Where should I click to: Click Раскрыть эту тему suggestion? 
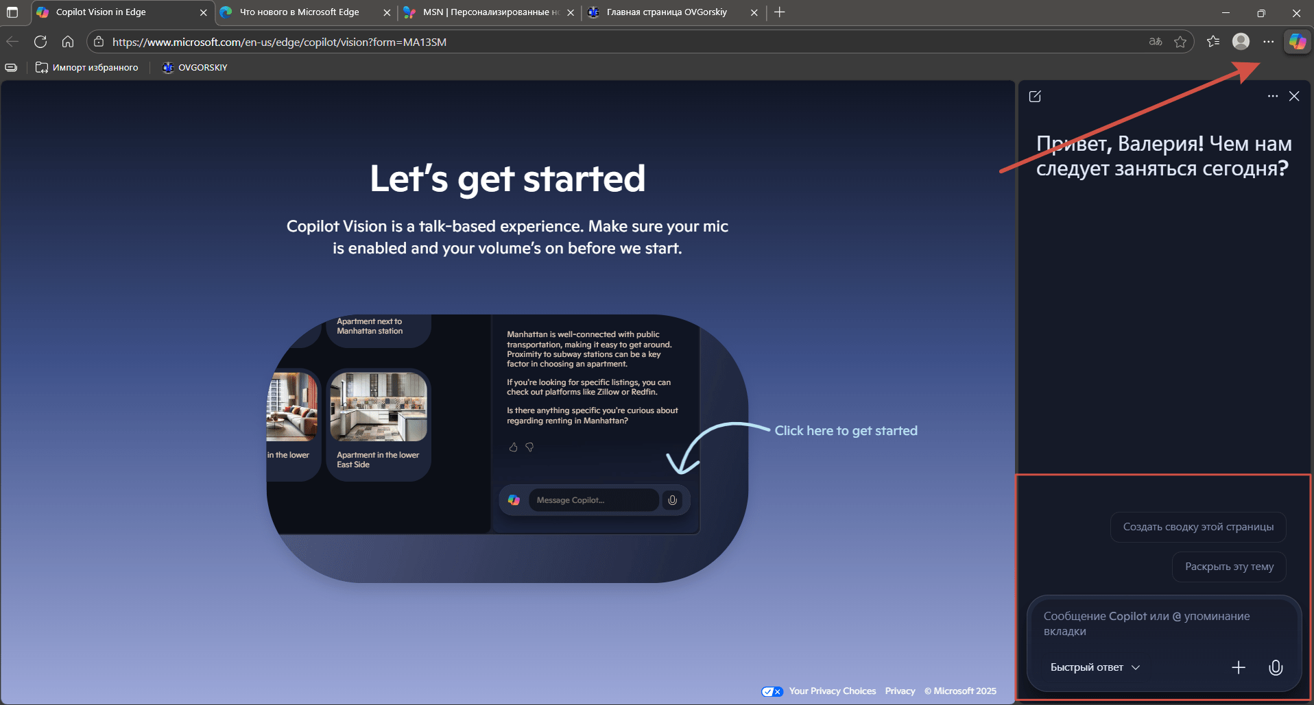(1229, 567)
